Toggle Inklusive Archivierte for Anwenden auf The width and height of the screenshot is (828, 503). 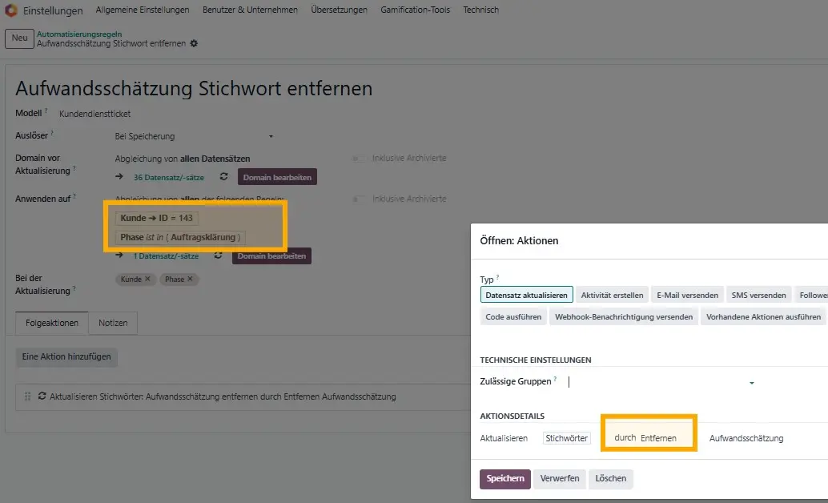point(360,199)
